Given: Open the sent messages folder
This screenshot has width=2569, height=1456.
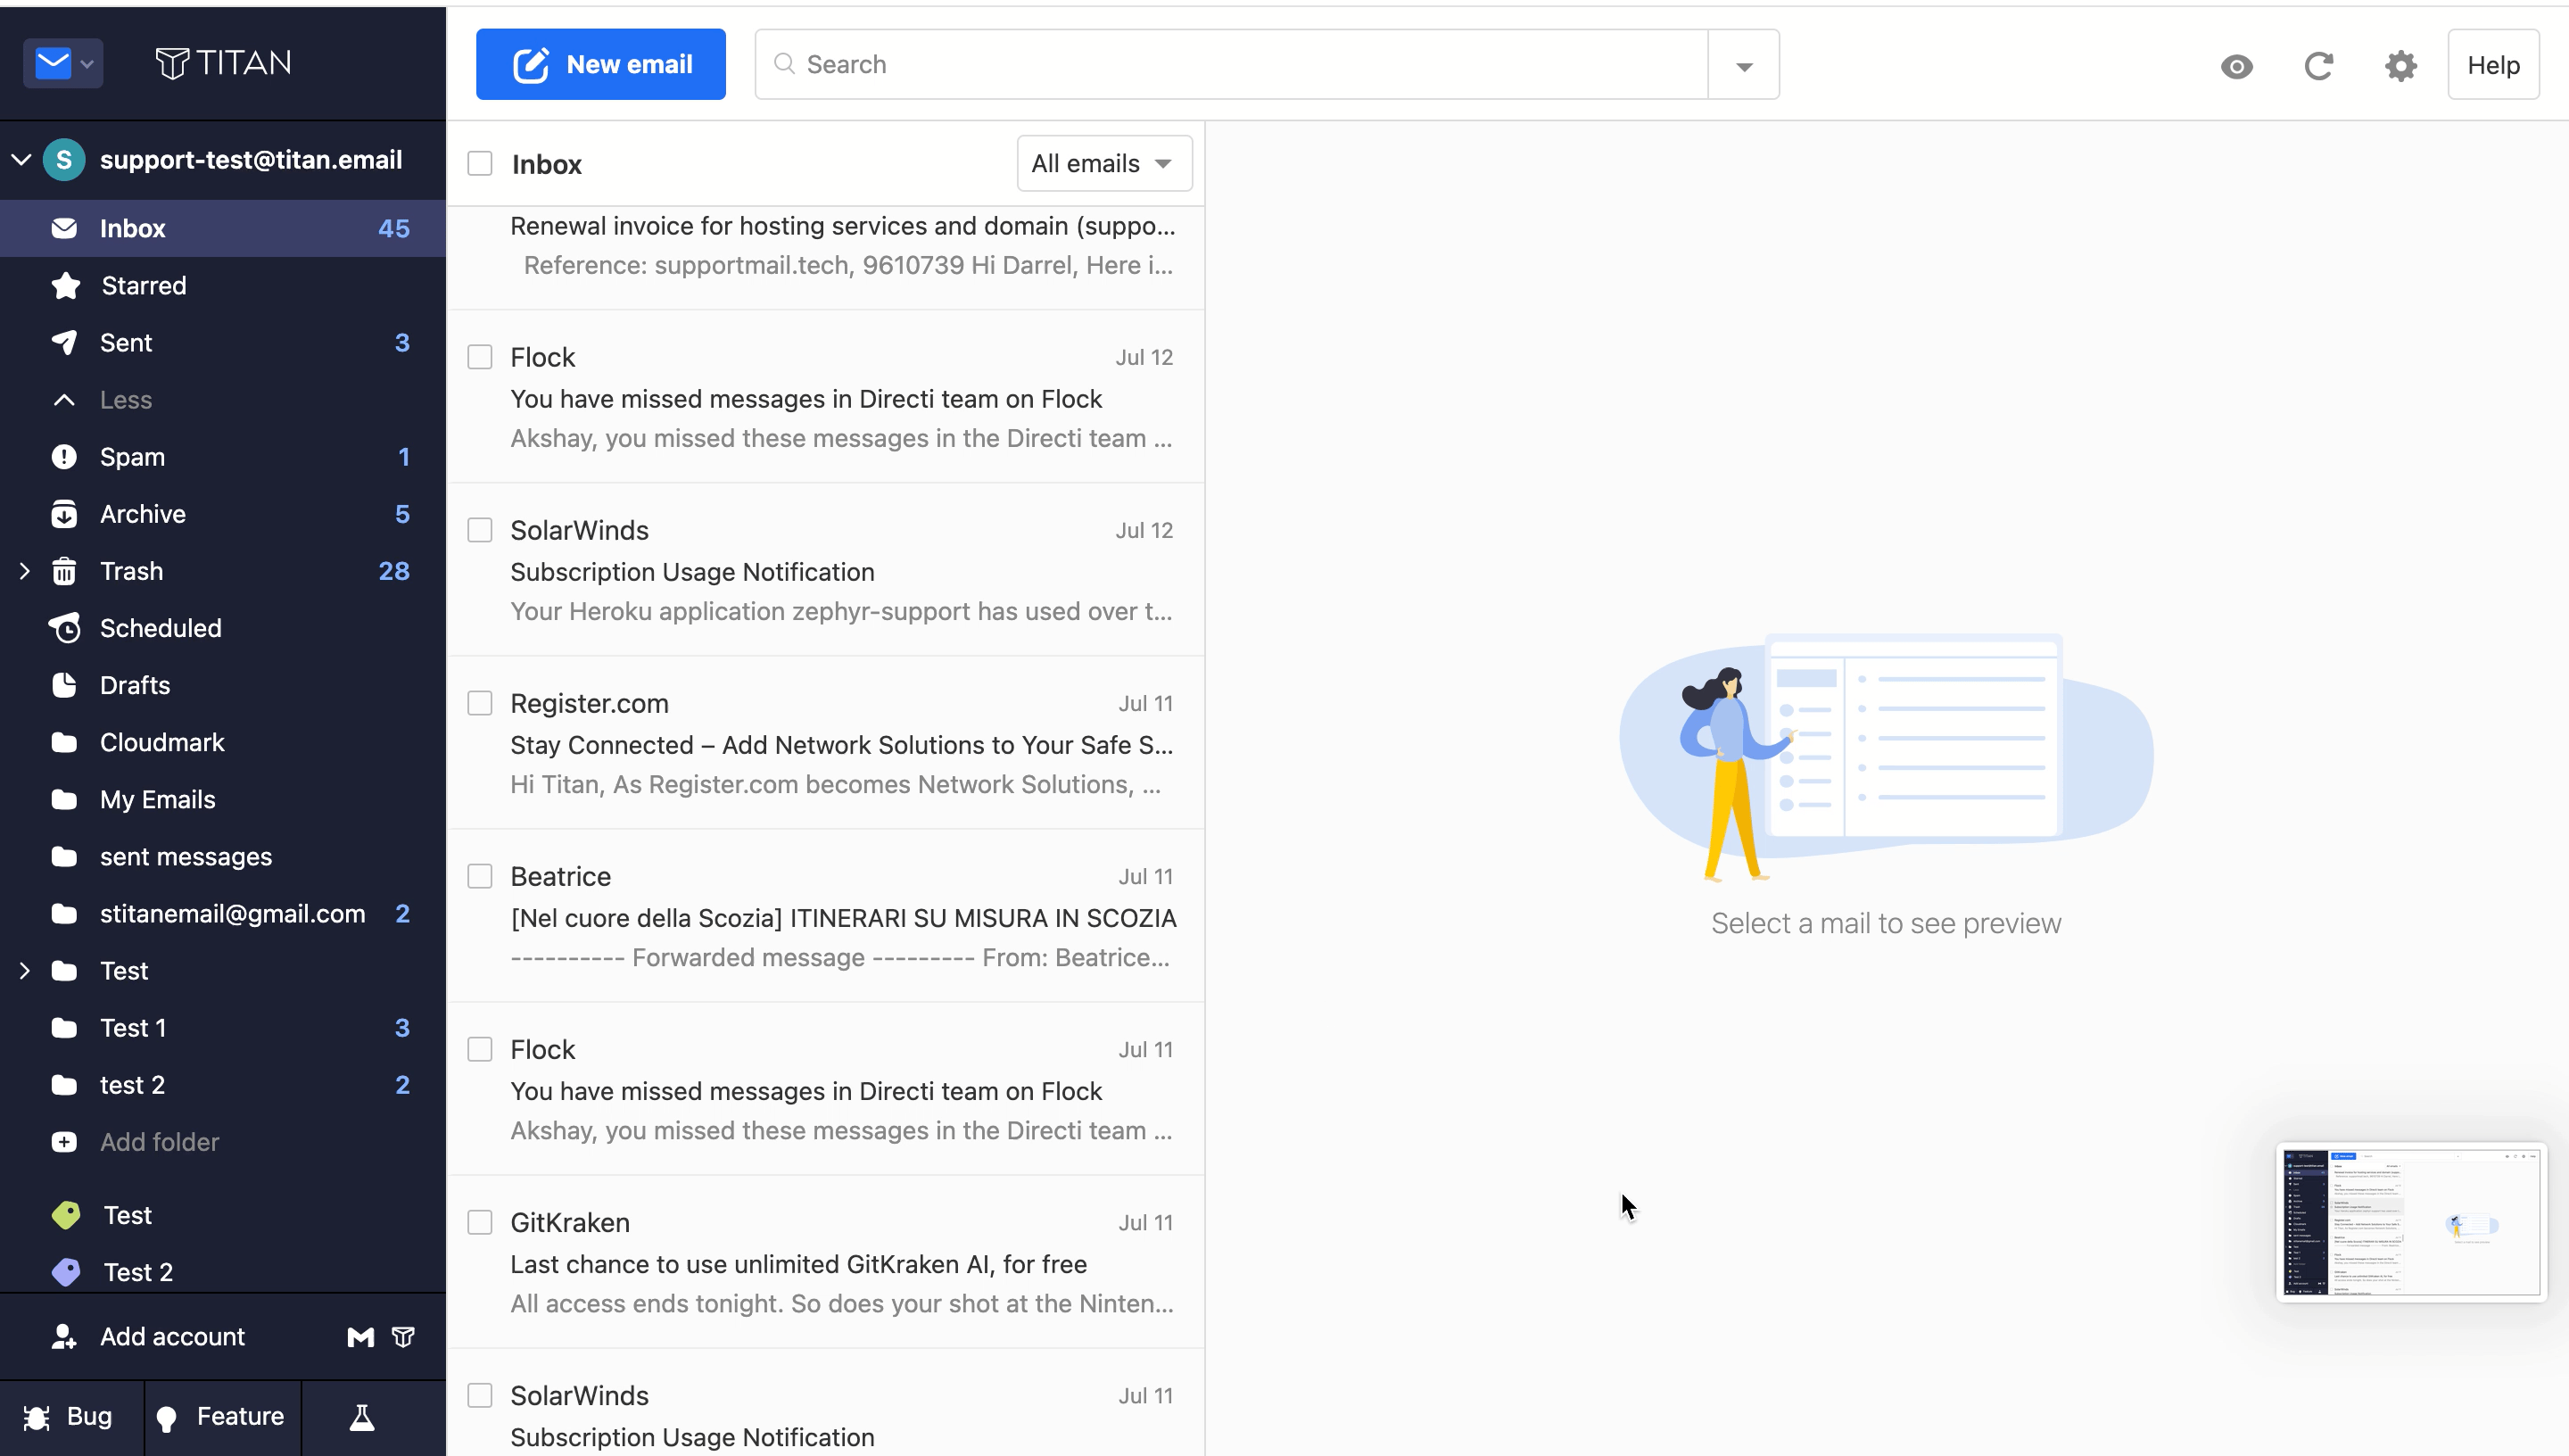Looking at the screenshot, I should tap(223, 856).
